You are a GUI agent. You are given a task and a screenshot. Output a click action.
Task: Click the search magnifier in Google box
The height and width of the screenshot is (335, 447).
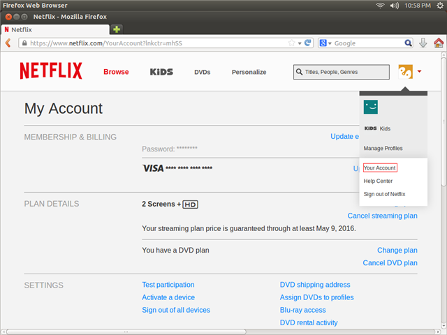point(408,43)
